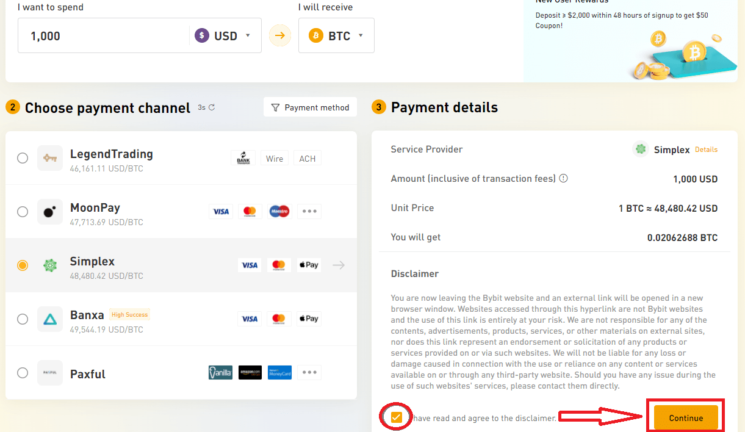Expand the arrow on the Simplex row
The height and width of the screenshot is (432, 745).
[338, 265]
